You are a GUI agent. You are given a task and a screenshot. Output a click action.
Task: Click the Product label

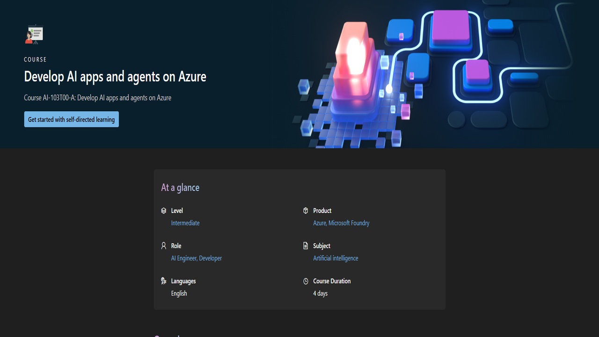(322, 211)
